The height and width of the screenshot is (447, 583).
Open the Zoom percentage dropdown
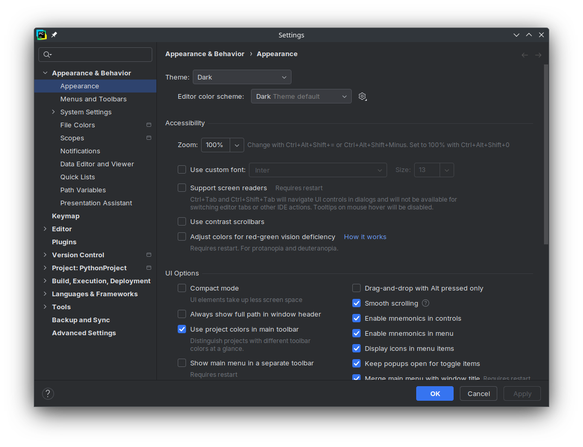point(237,145)
